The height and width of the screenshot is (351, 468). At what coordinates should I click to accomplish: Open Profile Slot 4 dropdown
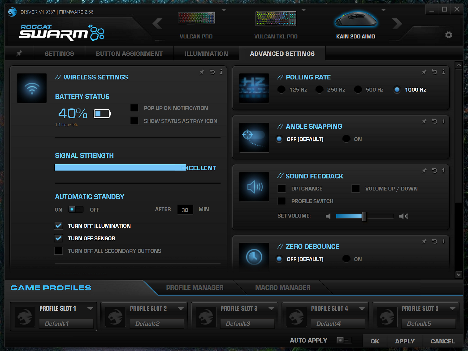coord(362,309)
